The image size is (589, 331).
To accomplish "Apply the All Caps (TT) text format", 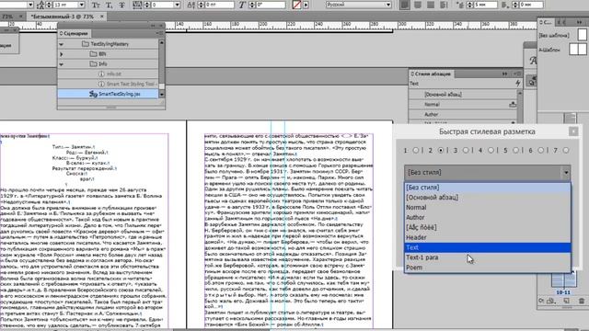I will click(x=96, y=5).
